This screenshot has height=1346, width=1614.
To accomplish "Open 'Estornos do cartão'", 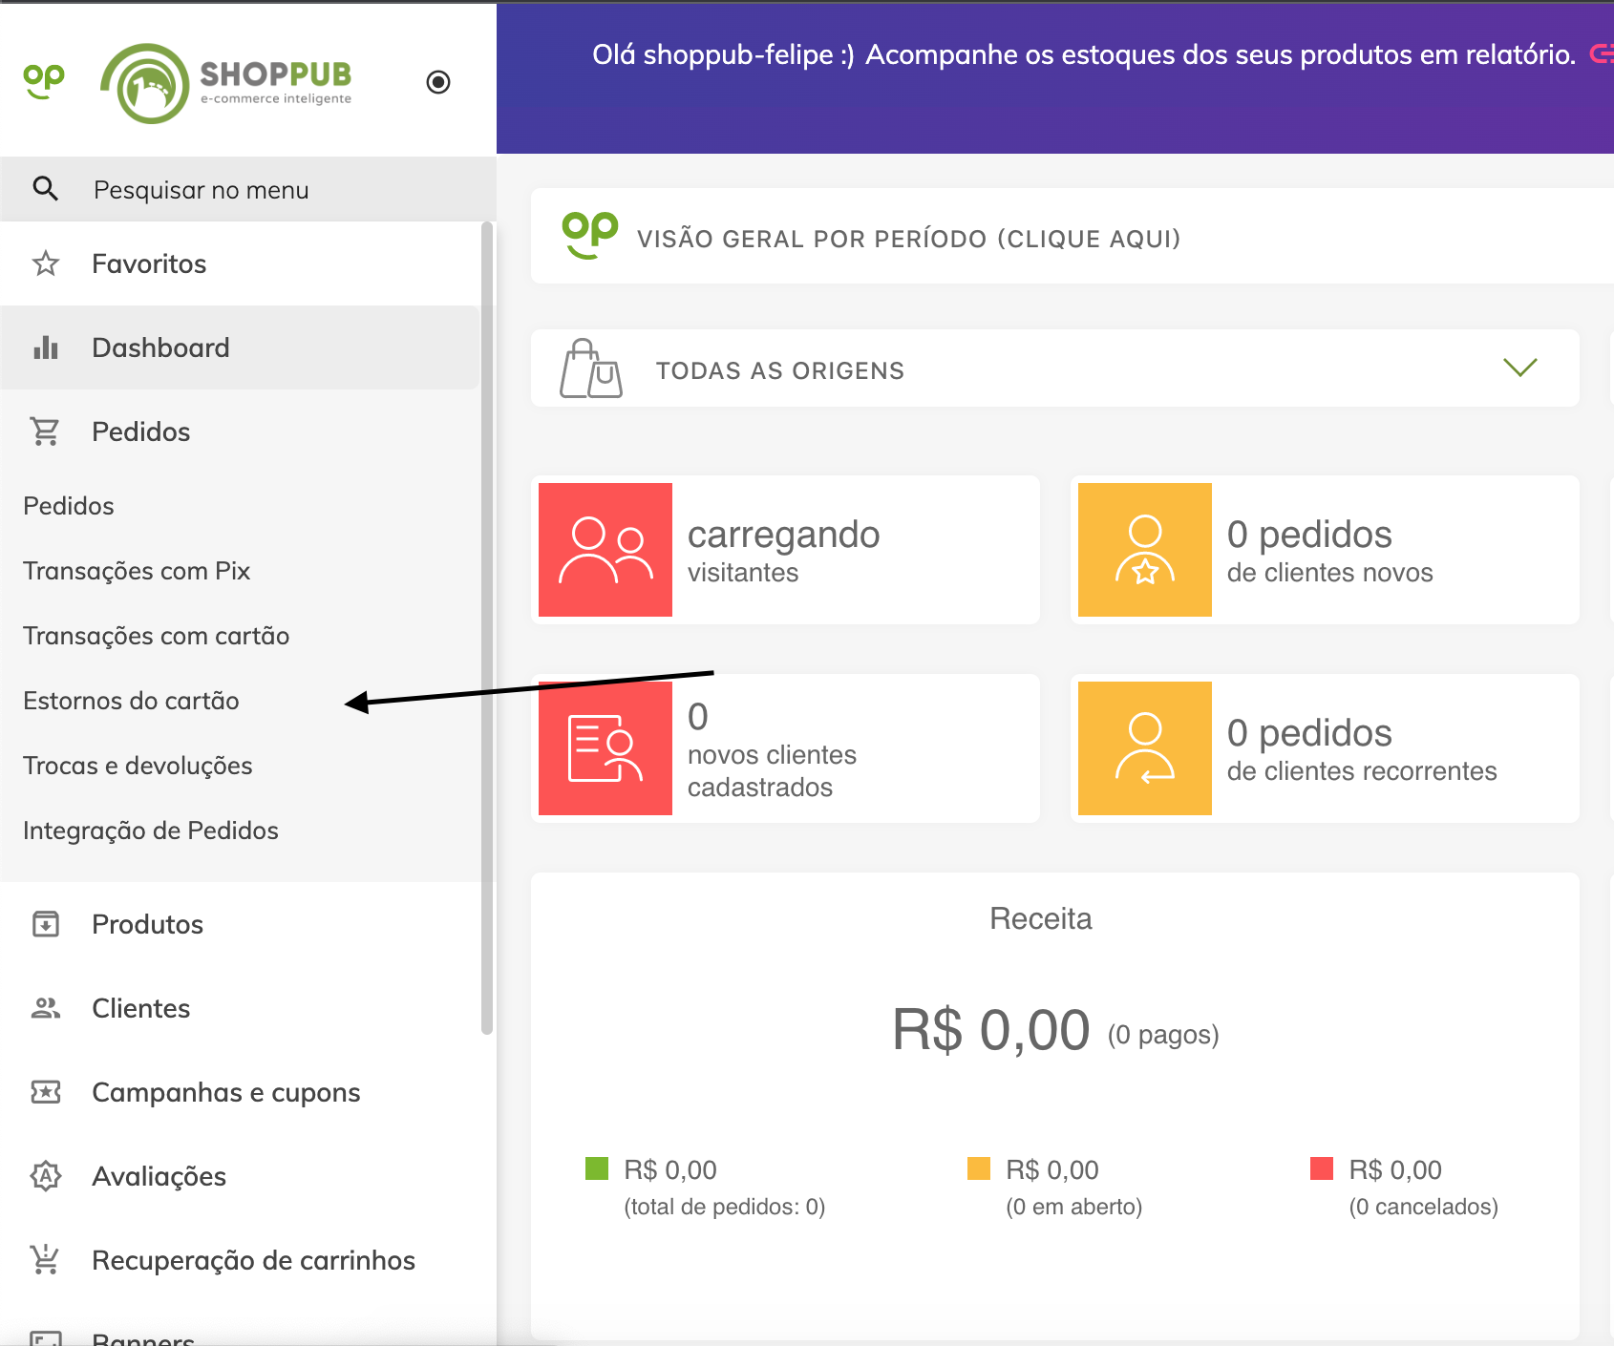I will click(x=132, y=701).
